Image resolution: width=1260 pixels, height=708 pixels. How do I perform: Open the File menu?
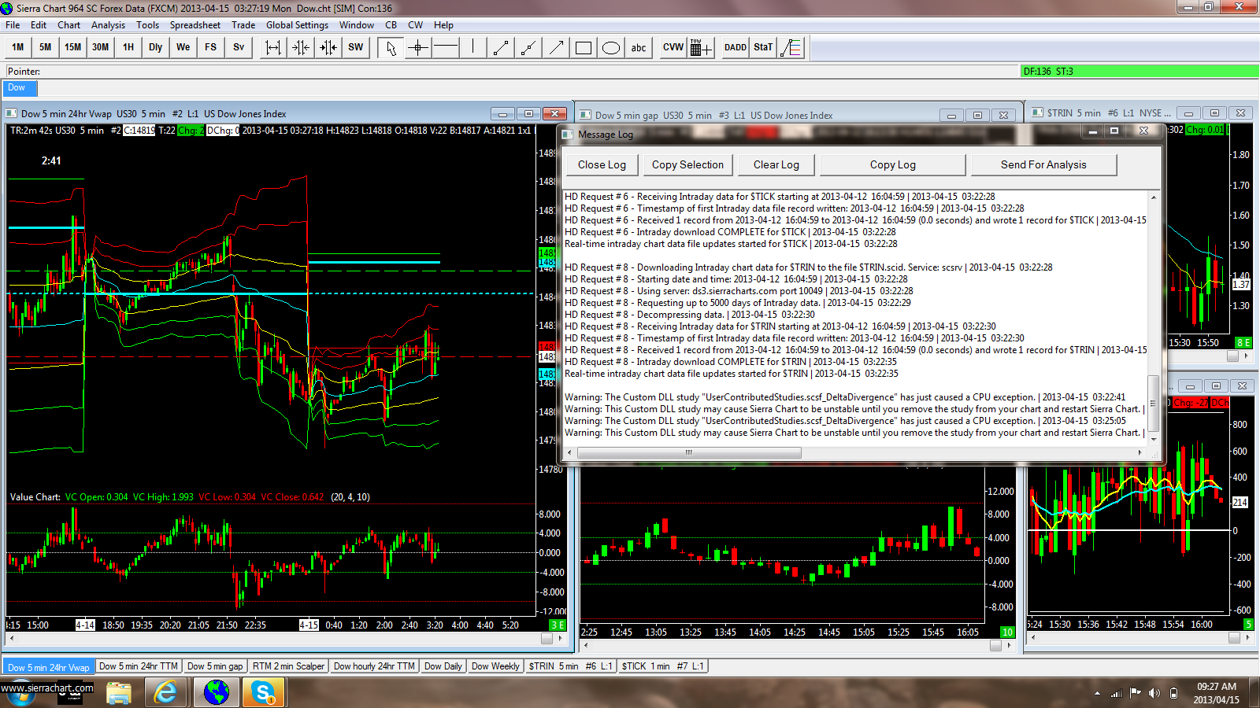point(13,25)
